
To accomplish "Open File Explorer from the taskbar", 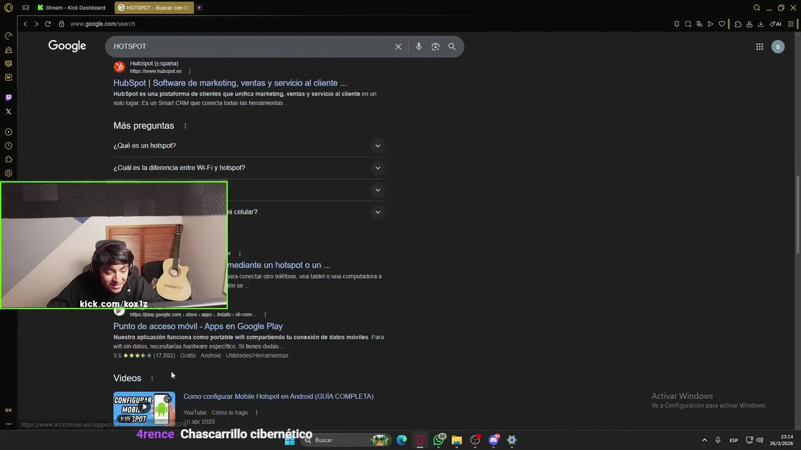I will 457,440.
